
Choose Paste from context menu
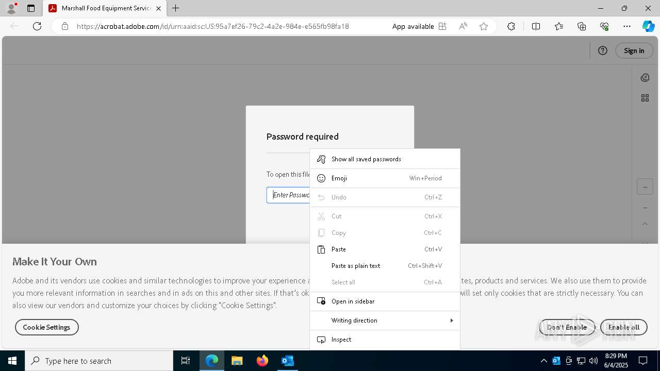coord(385,249)
